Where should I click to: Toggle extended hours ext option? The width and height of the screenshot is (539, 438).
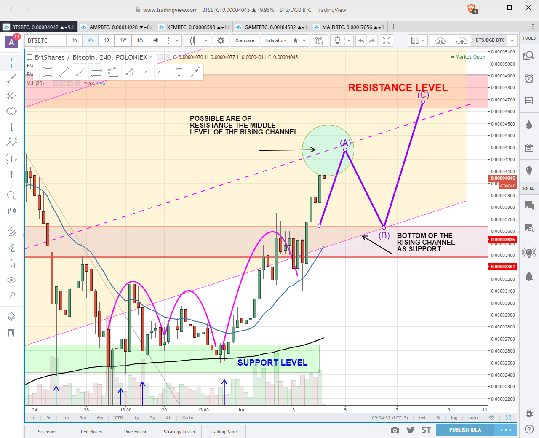pos(422,418)
